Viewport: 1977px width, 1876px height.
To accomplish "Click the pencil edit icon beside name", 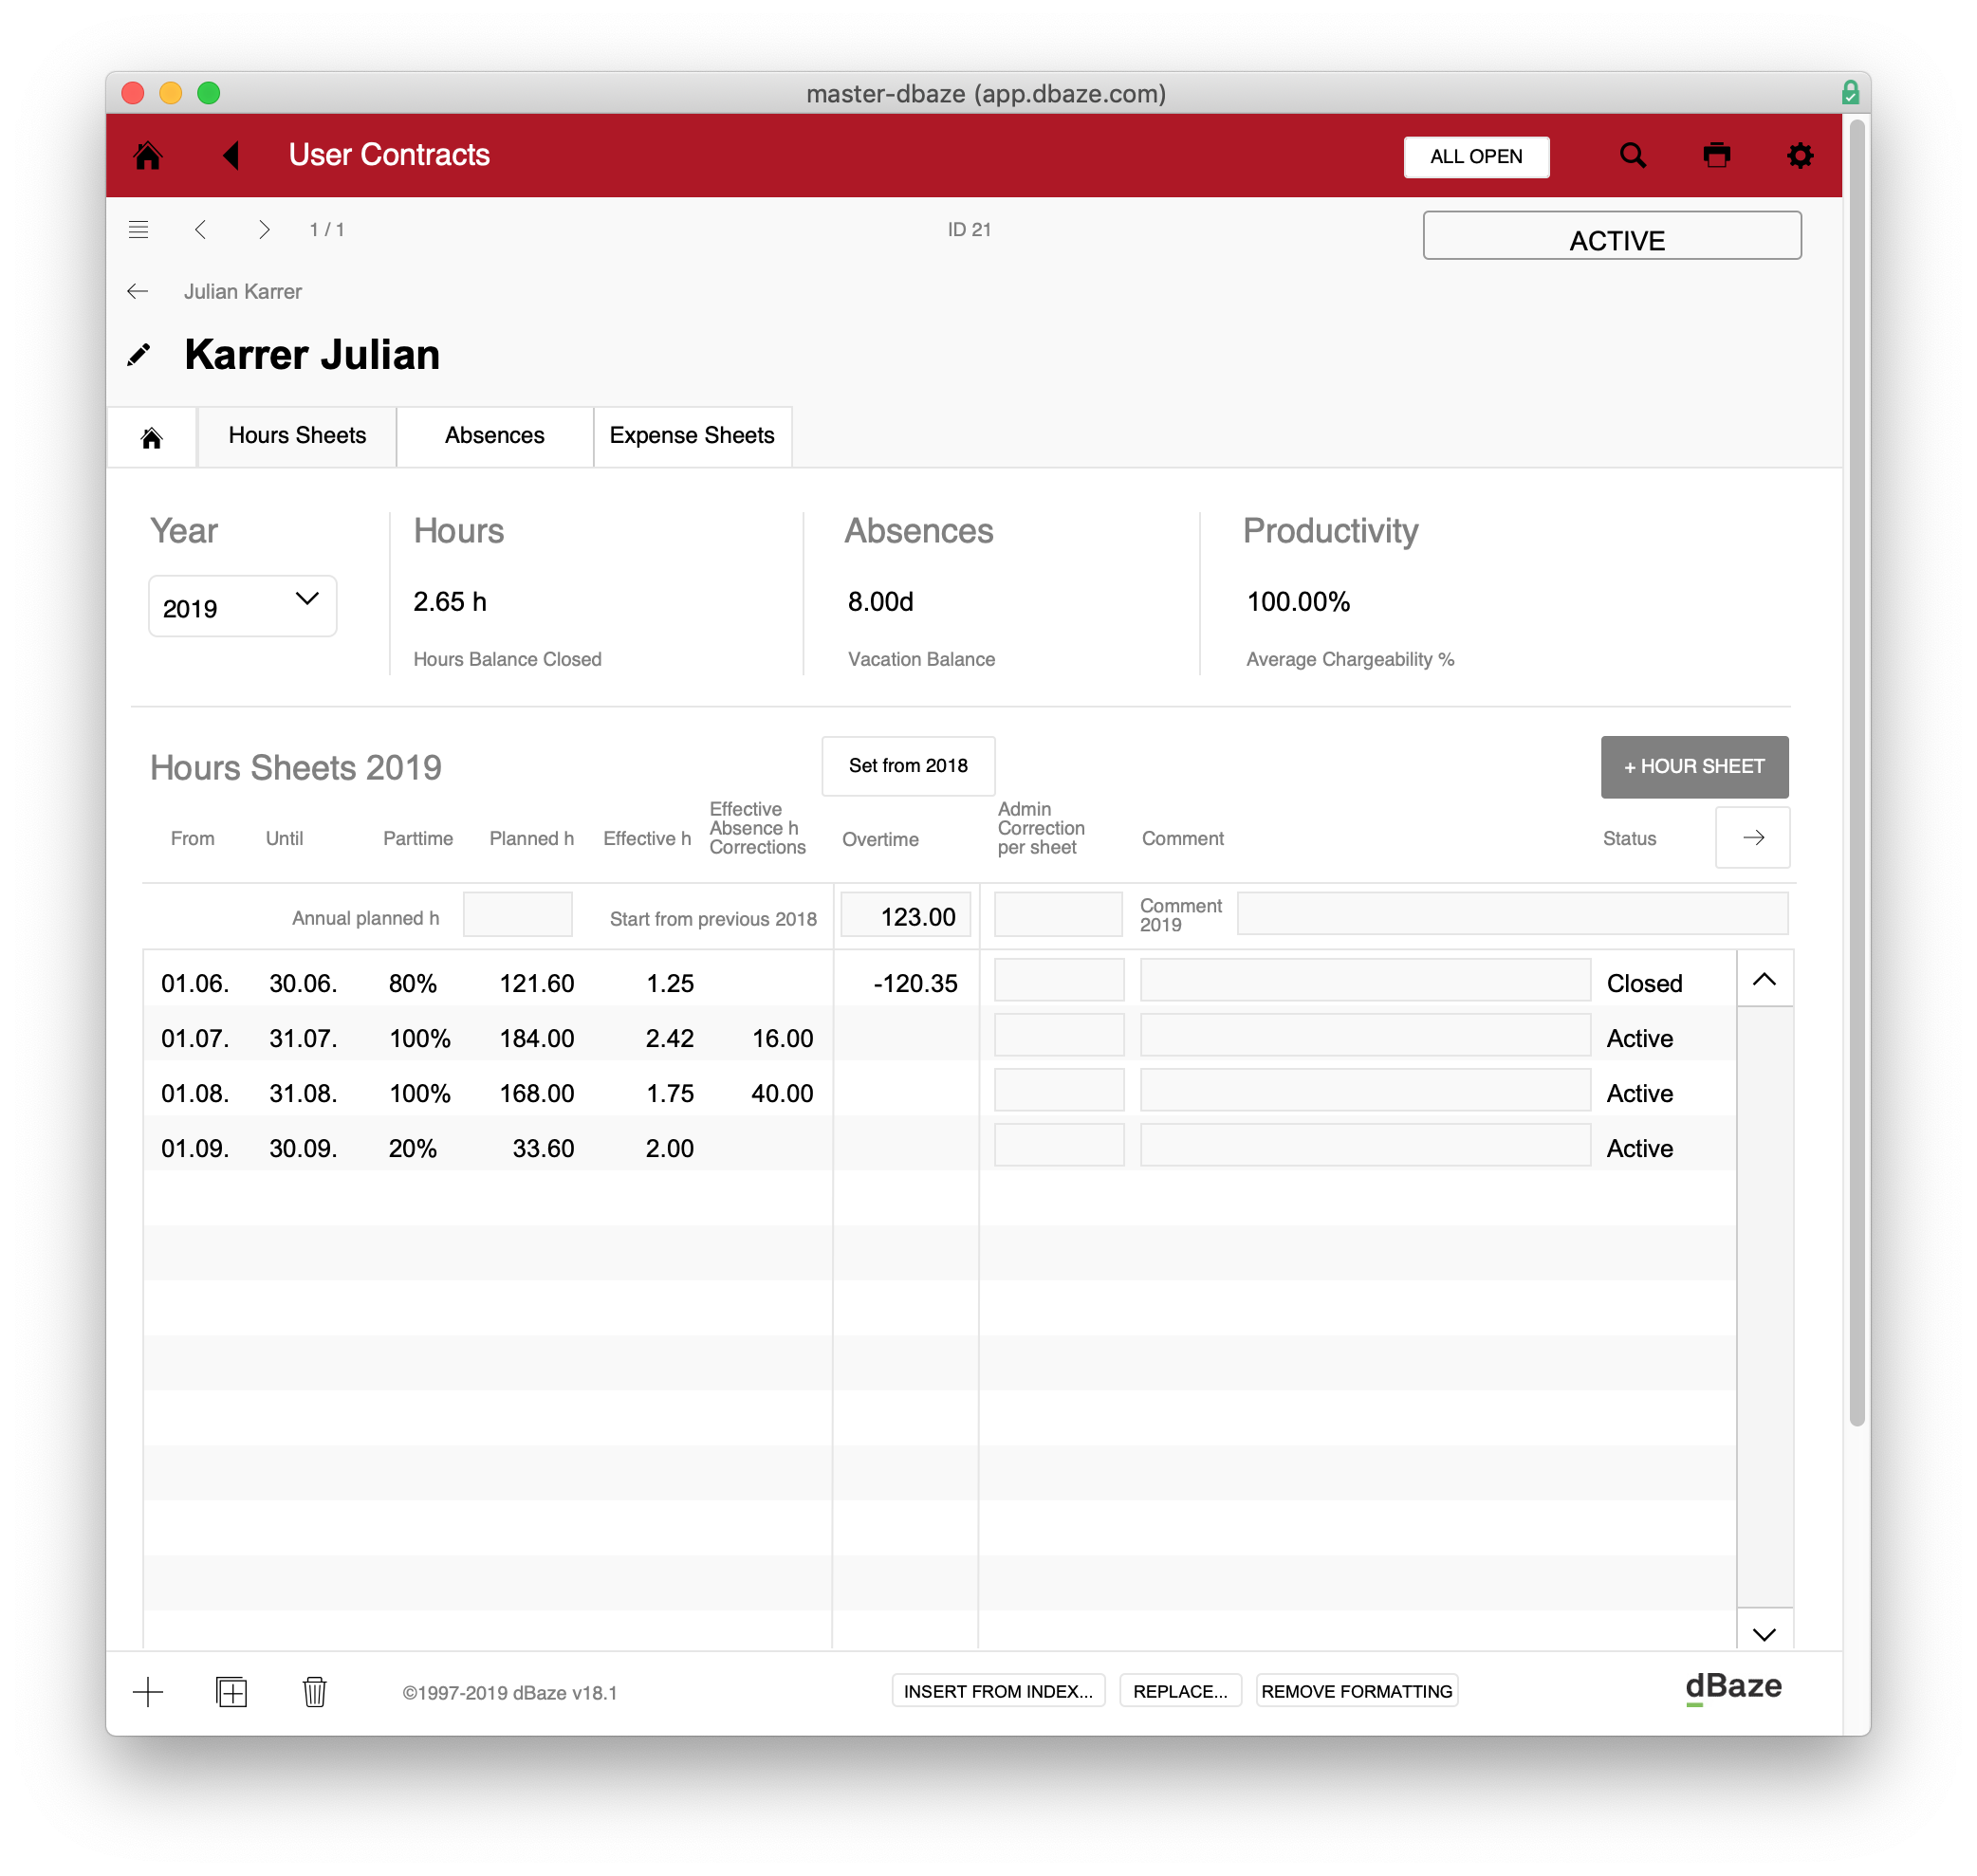I will tap(139, 355).
